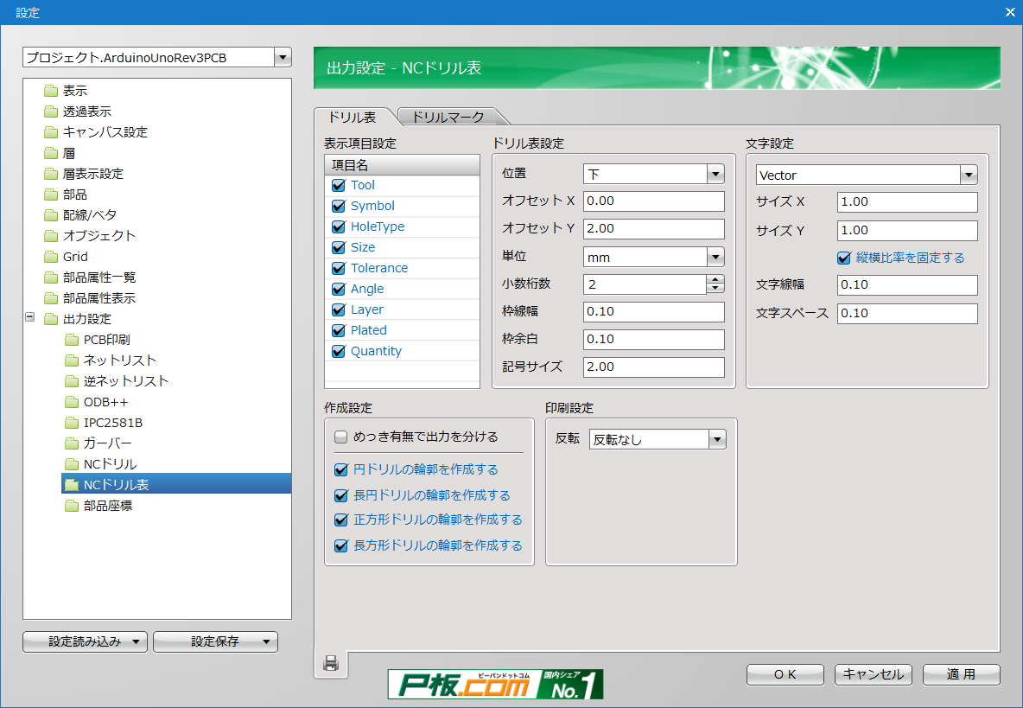Click the PCB印刷 folder icon
Screen dimensions: 1023x708
(72, 340)
